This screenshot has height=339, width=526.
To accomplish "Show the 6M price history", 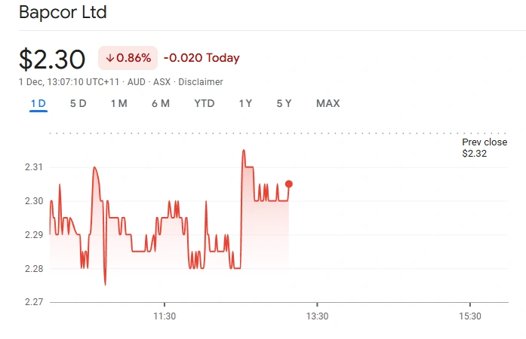I will click(x=160, y=103).
